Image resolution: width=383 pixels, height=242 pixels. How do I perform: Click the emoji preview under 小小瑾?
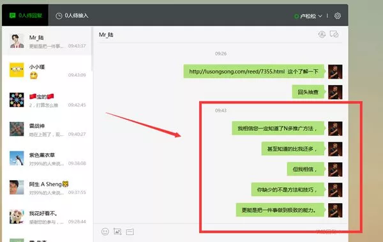34,75
